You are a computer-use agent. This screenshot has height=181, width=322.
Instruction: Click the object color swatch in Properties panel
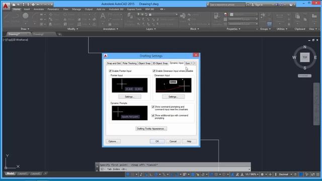coord(231,15)
